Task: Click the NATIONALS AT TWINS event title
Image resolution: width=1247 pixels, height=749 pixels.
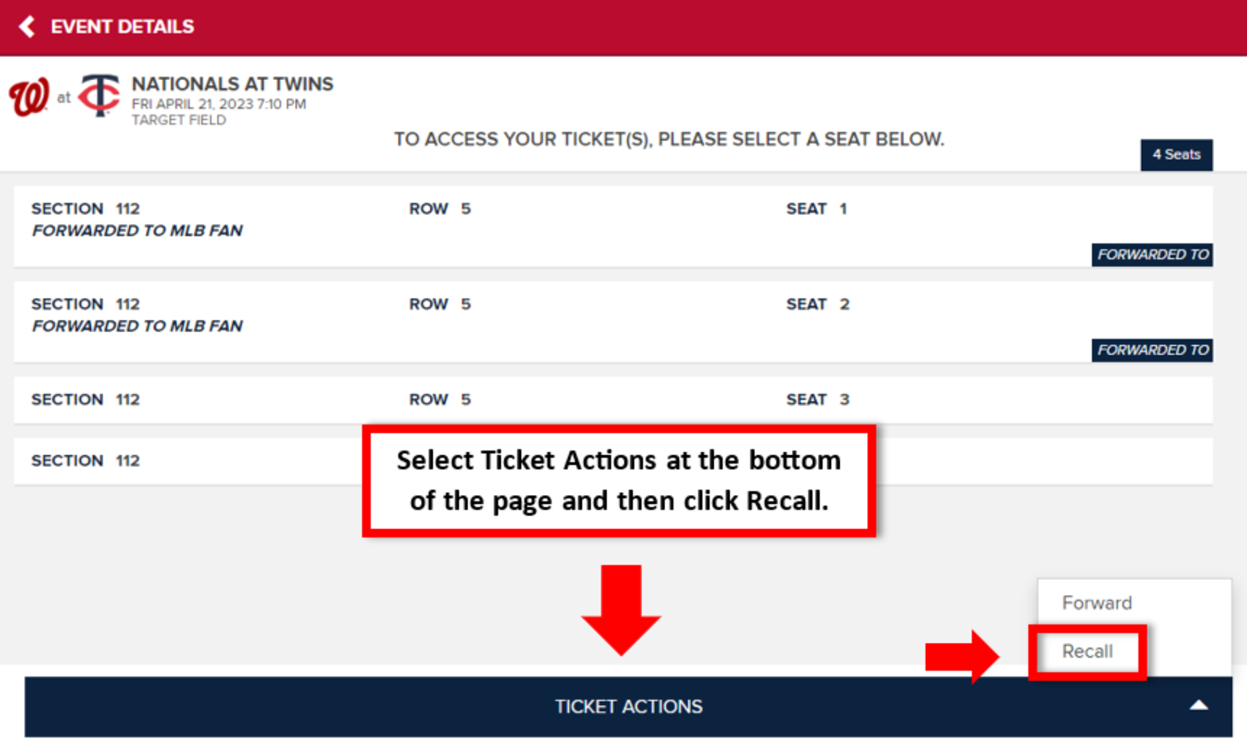Action: click(233, 84)
